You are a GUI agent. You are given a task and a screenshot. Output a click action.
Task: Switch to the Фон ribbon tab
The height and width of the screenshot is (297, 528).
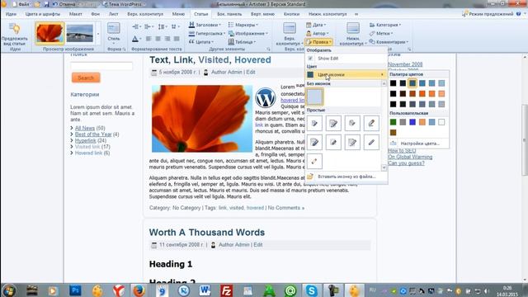[x=96, y=14]
